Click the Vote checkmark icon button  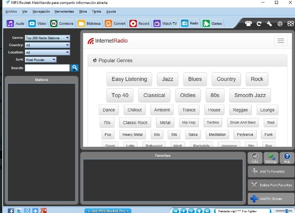255,158
